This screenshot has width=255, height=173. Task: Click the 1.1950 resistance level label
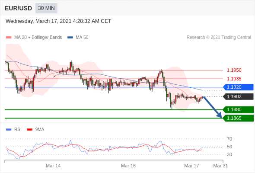pos(234,70)
